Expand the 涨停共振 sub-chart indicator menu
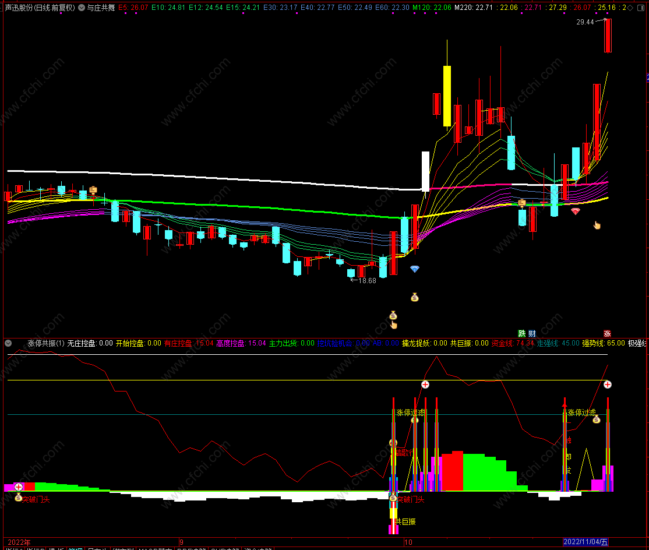 8,343
